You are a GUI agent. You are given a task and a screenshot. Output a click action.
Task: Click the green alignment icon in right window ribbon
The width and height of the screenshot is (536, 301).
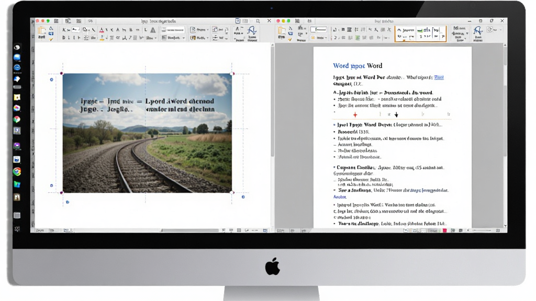pyautogui.click(x=358, y=38)
